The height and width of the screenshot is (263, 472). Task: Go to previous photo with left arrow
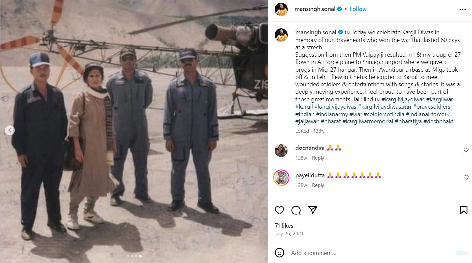[10, 130]
